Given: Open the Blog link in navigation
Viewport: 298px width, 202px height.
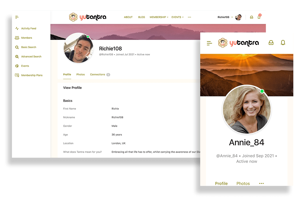Looking at the screenshot, I should click(141, 17).
